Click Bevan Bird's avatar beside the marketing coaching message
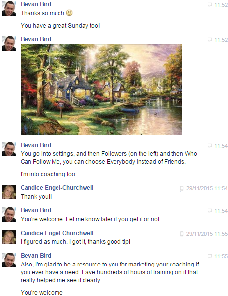This screenshot has width=228, height=296. [9, 260]
